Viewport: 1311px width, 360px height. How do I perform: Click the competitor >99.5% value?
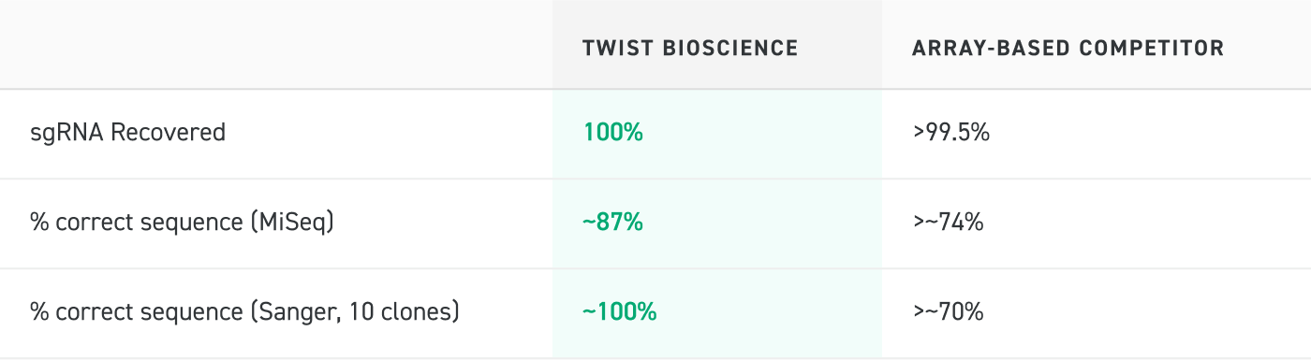click(x=951, y=133)
